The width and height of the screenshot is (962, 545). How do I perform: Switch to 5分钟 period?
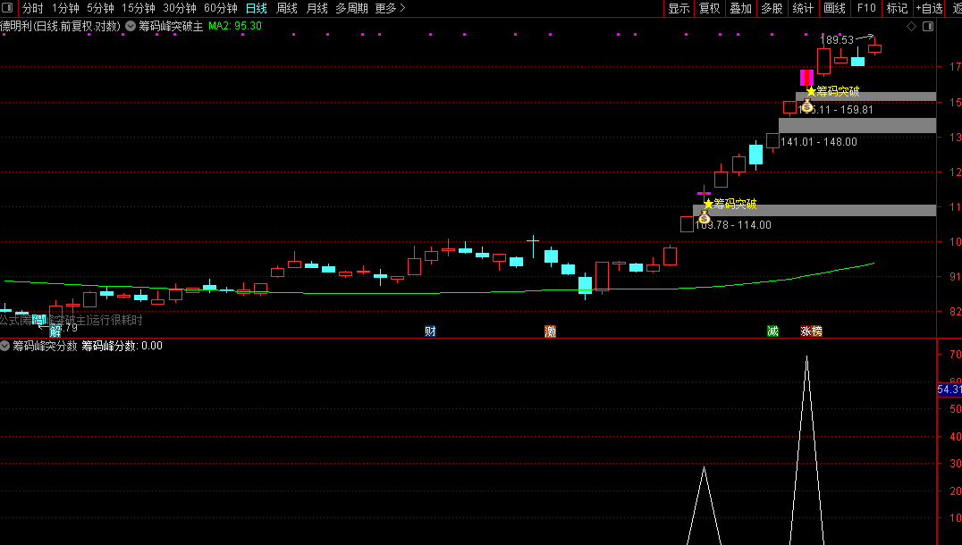[101, 8]
